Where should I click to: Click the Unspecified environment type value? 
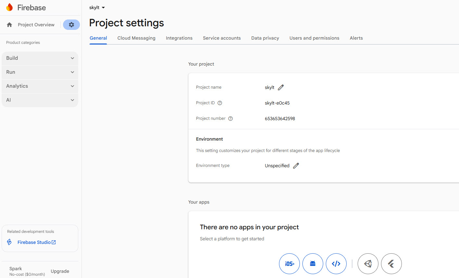(277, 166)
